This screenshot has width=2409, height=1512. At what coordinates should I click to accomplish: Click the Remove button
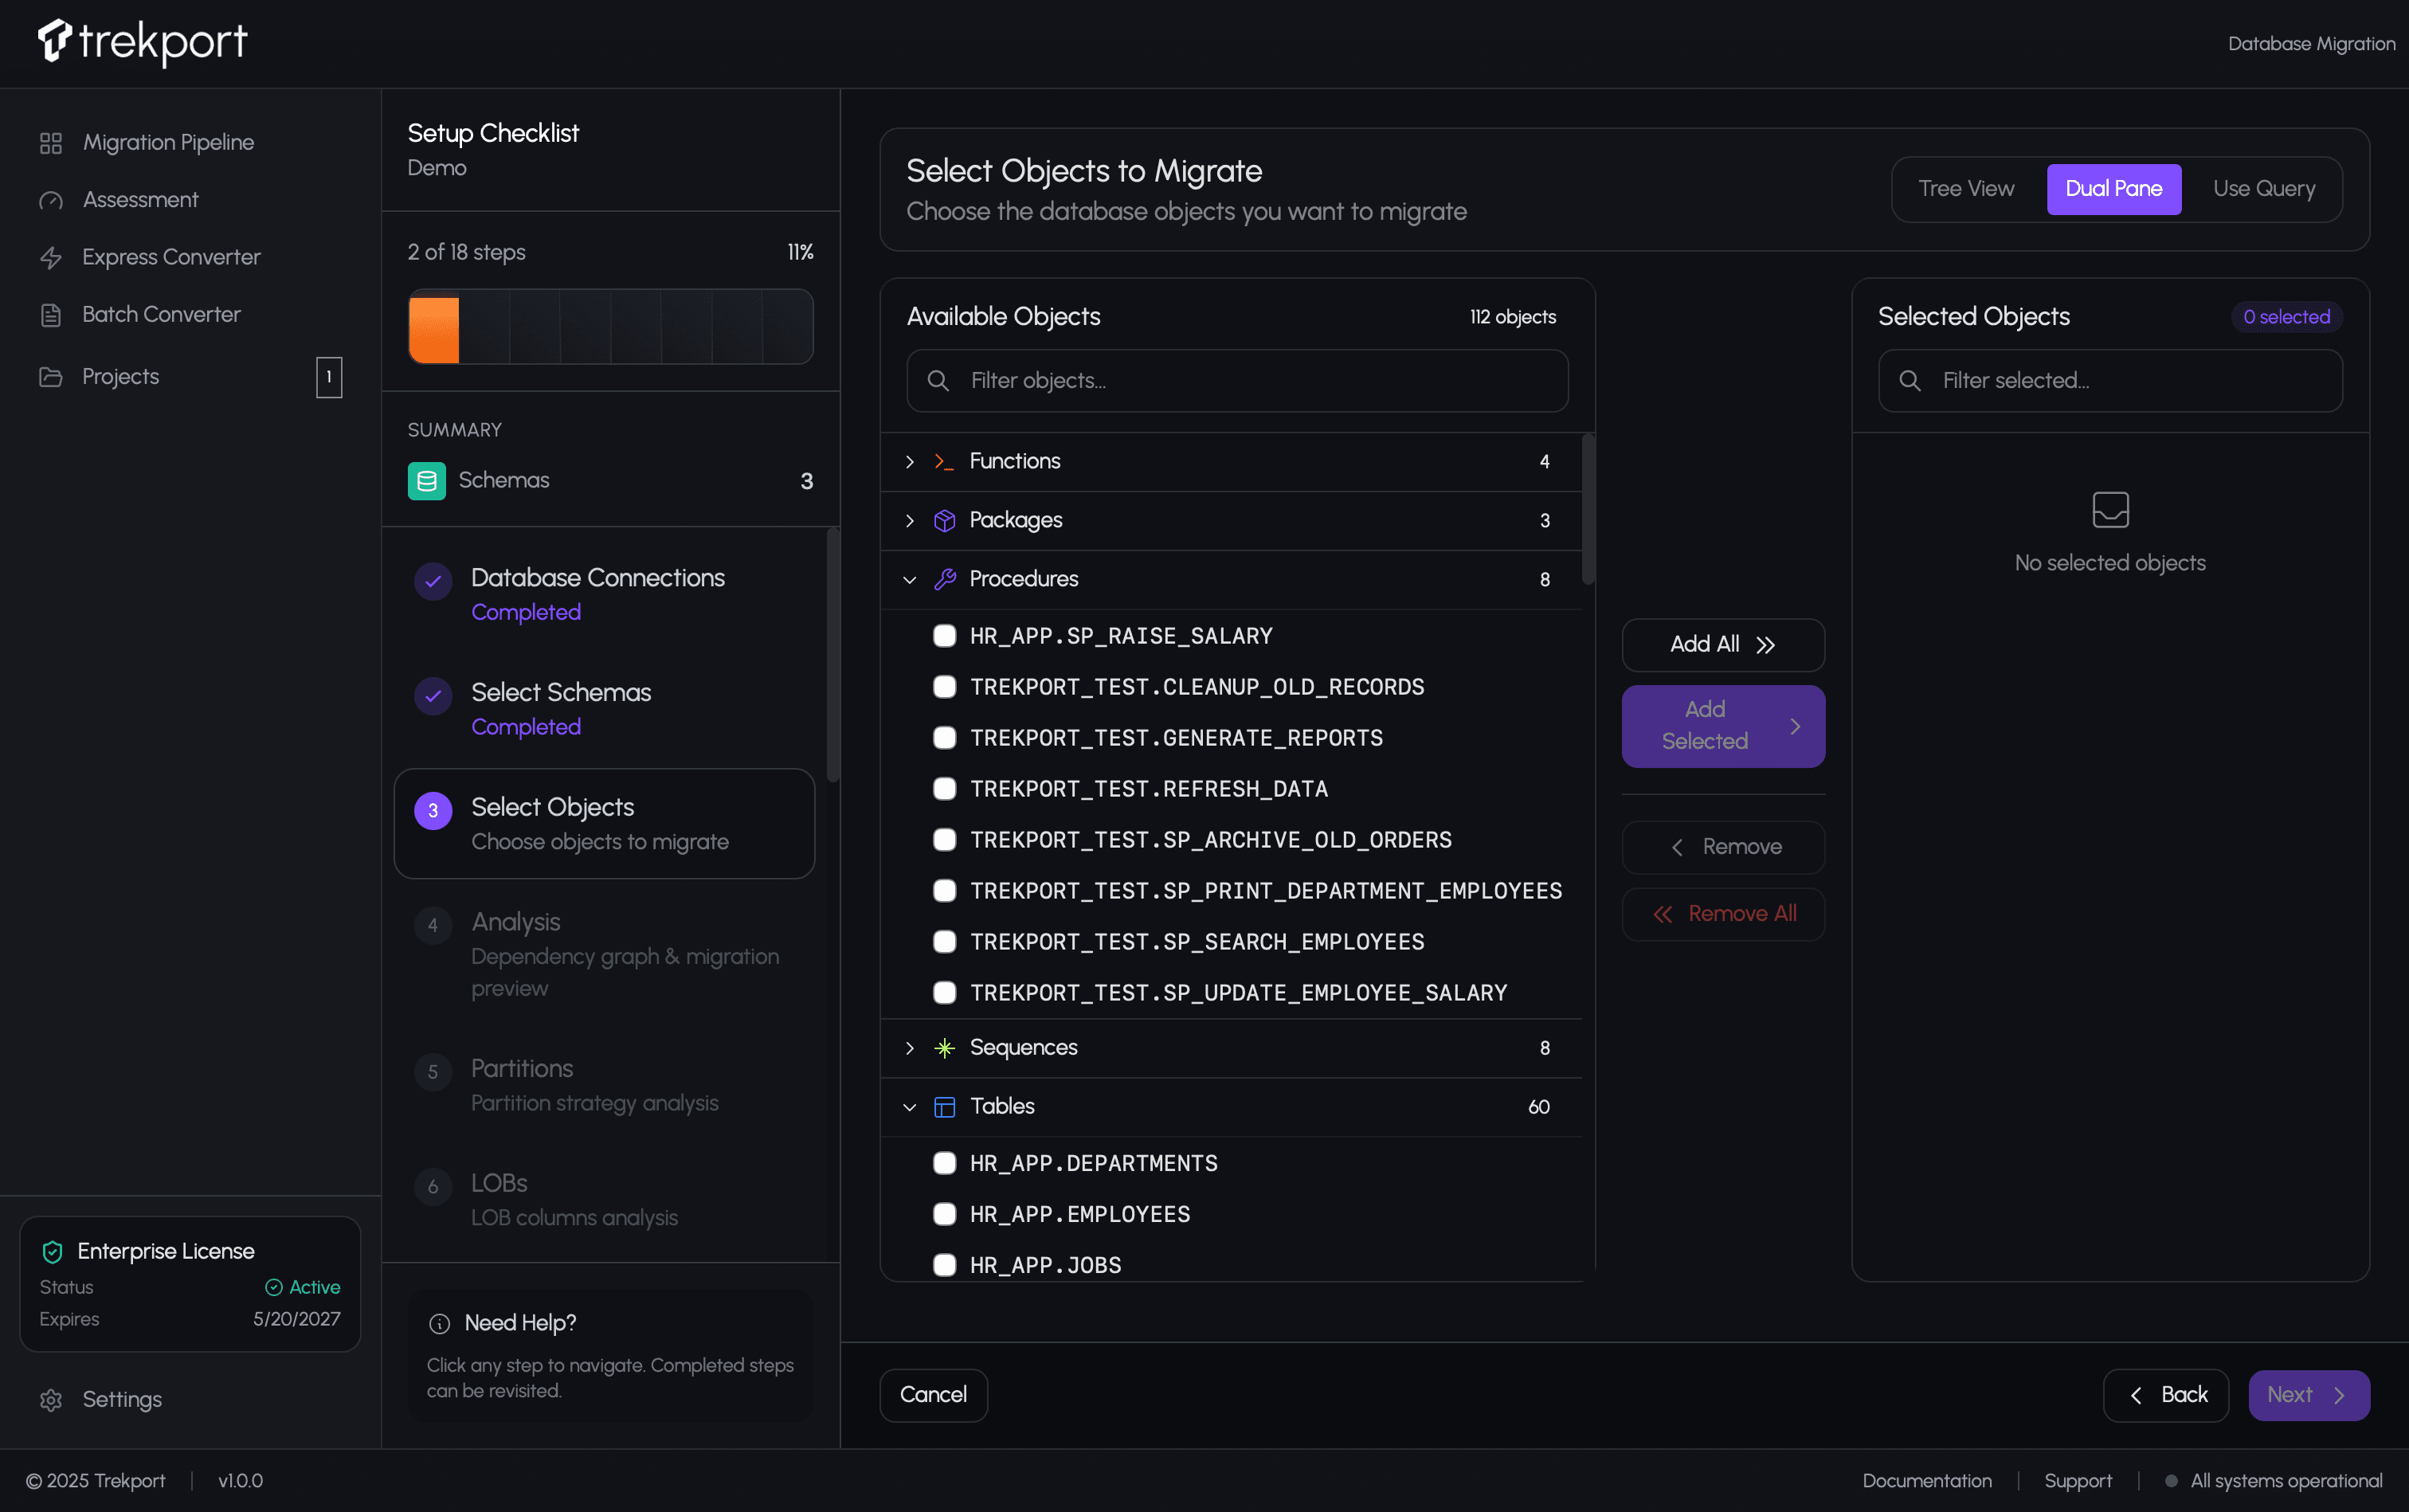click(x=1723, y=847)
